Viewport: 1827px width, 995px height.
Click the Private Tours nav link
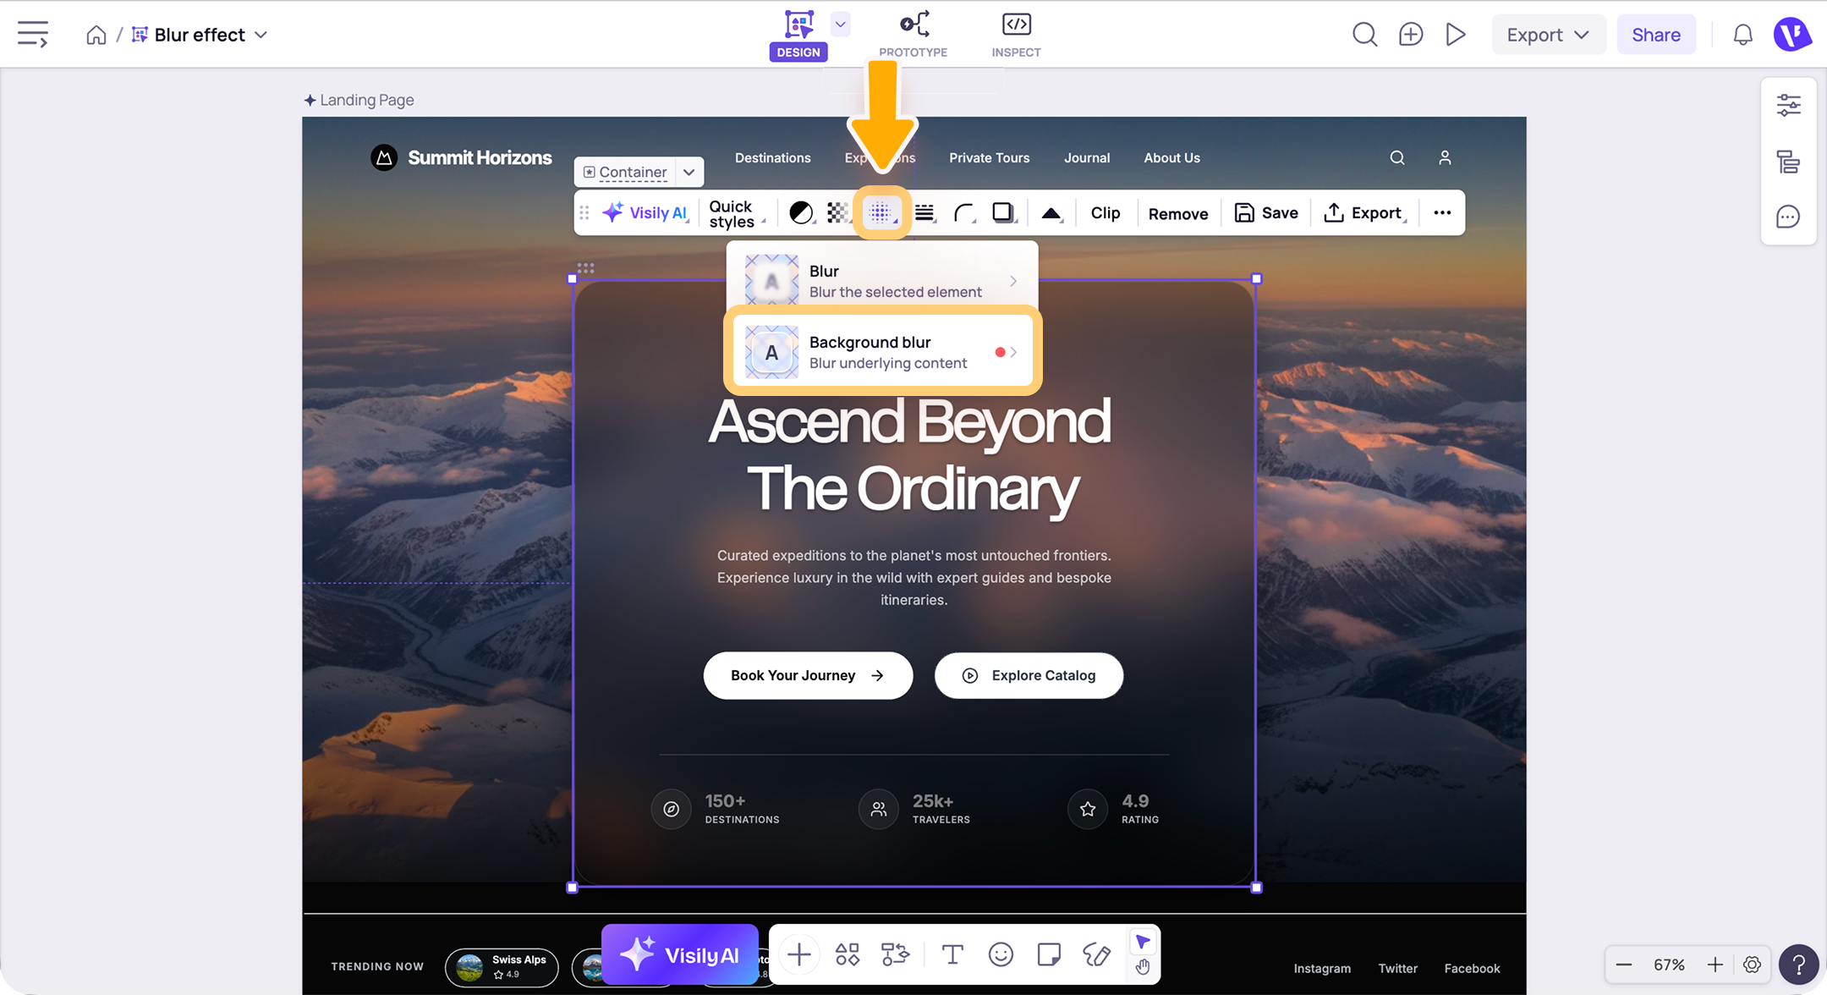989,157
